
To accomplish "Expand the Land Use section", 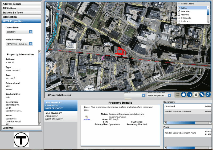I will [21, 128].
